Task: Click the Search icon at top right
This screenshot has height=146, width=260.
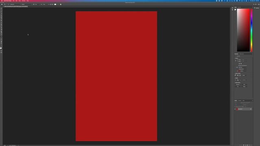Action: 253,4
